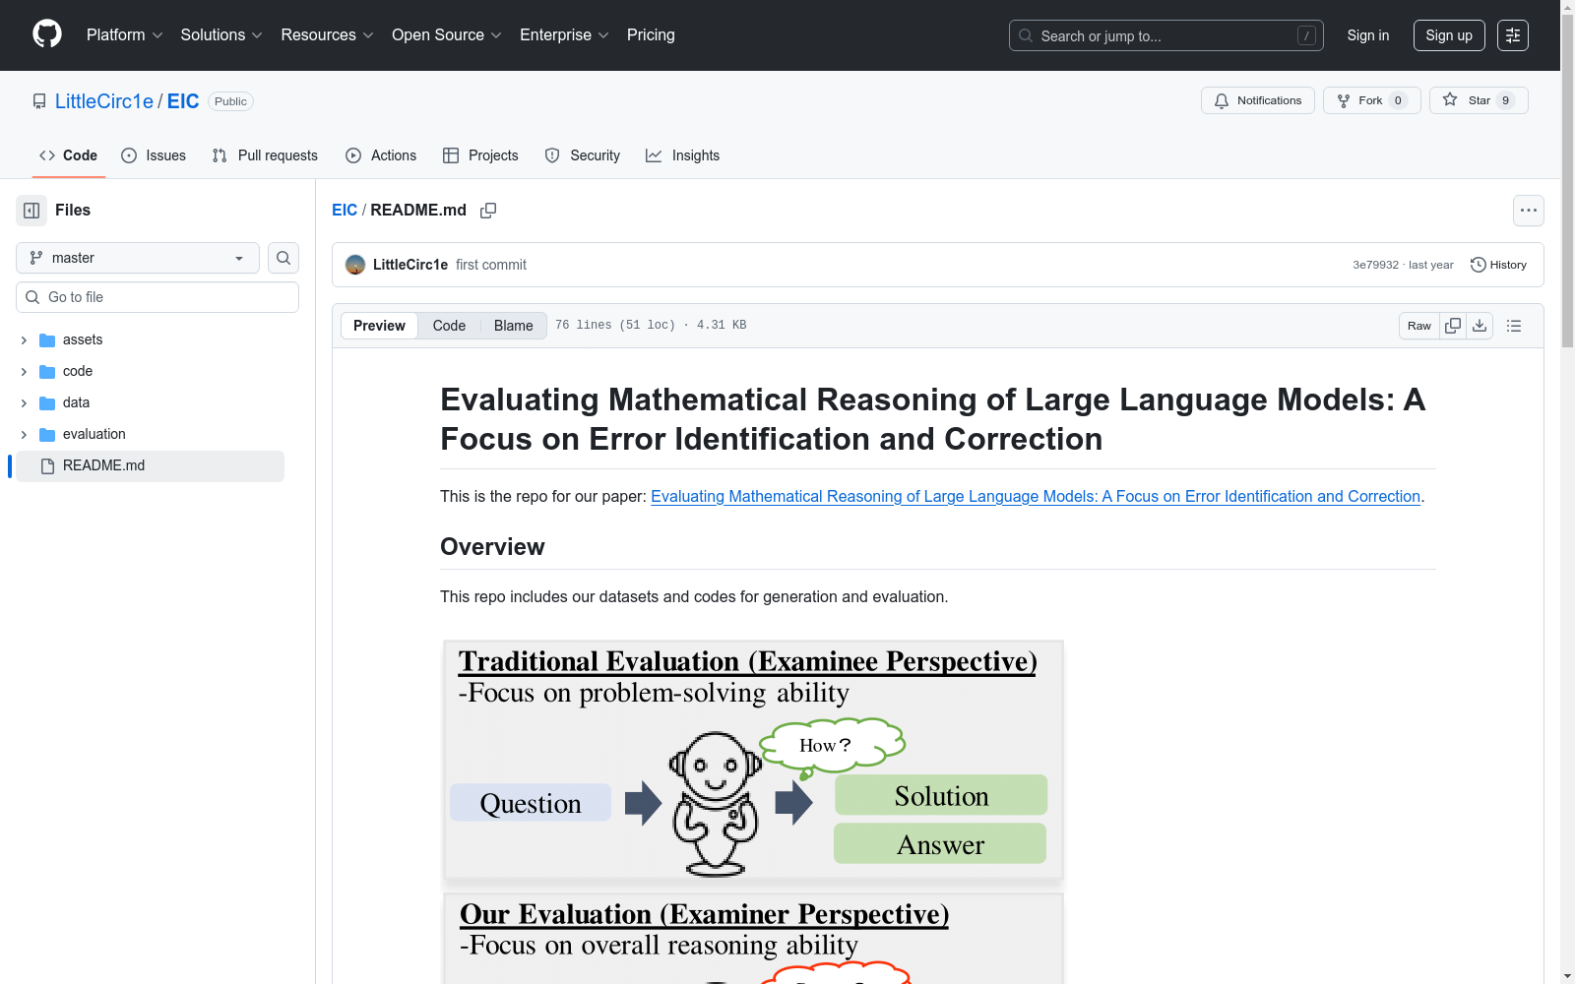Click the History clock icon
The height and width of the screenshot is (984, 1575).
(1478, 265)
